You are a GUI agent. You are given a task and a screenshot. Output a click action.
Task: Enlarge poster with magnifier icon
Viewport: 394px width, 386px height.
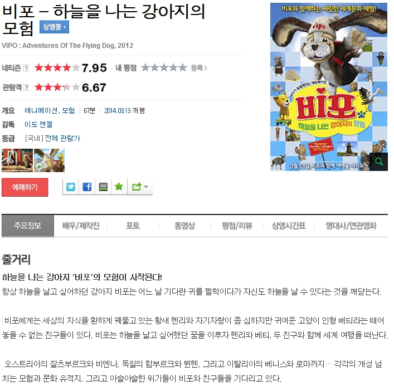coord(378,162)
